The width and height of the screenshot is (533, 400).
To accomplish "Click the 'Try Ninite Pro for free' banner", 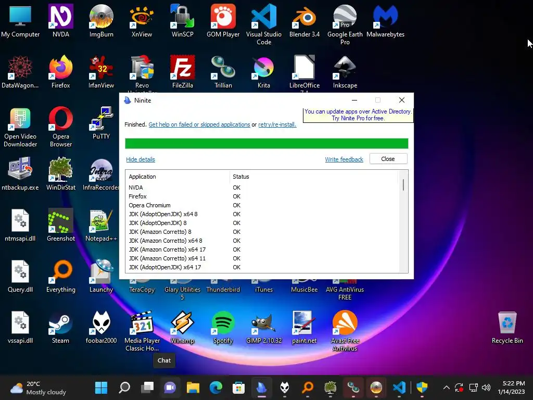I will point(358,115).
